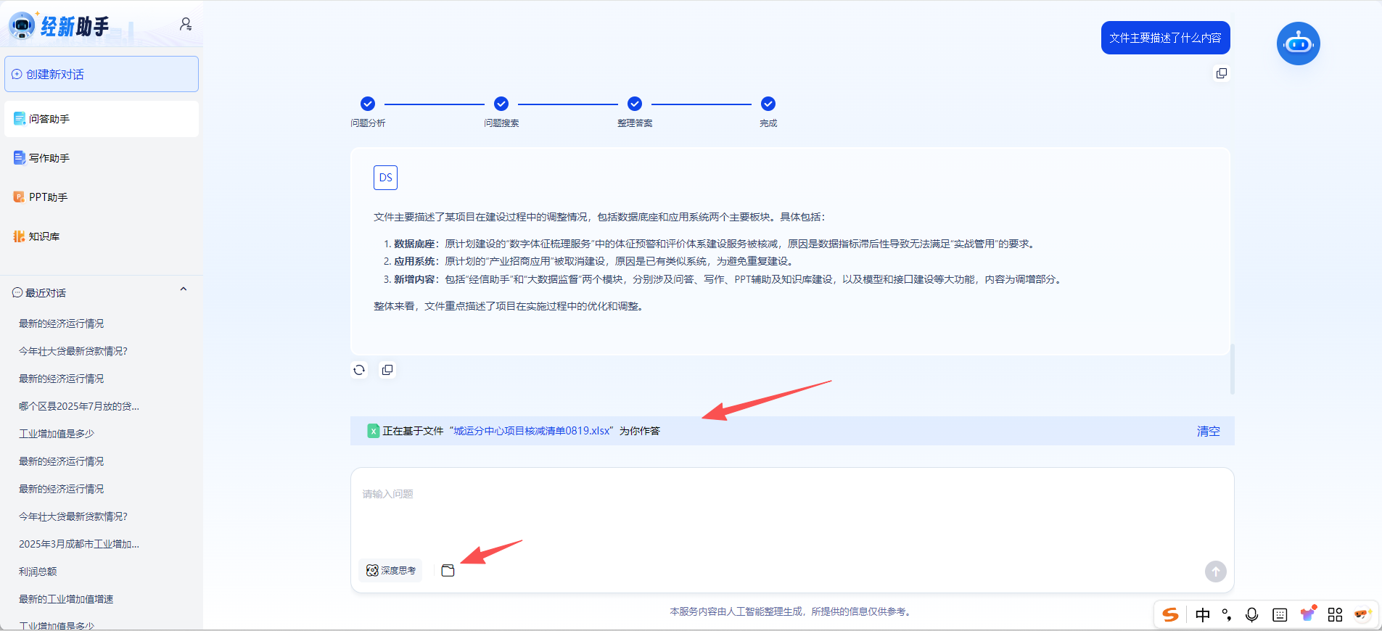This screenshot has height=631, width=1382.
Task: Open the 最新的工业增加值增速 conversation
Action: click(x=66, y=599)
